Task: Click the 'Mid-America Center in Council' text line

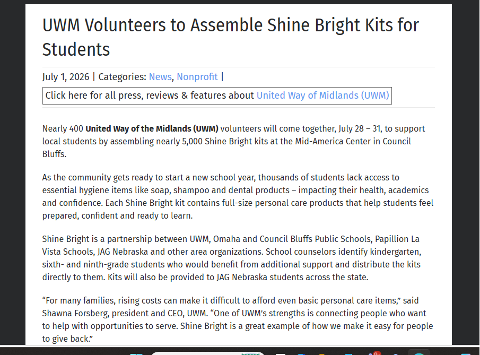Action: pyautogui.click(x=353, y=141)
